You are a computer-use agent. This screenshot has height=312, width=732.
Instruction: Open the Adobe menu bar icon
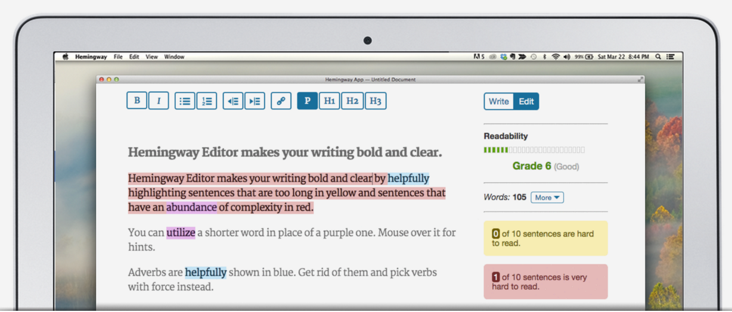[479, 57]
